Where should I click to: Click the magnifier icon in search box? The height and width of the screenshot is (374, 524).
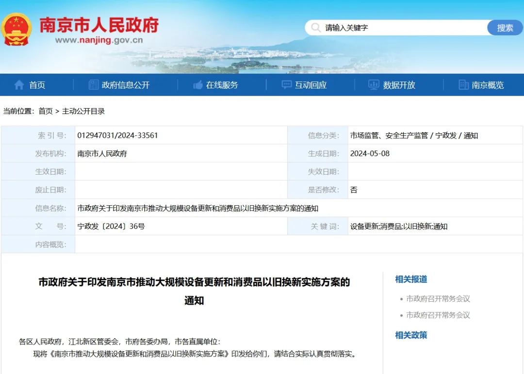coord(316,28)
